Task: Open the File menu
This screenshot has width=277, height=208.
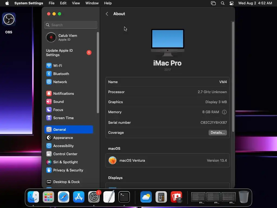Action: pyautogui.click(x=52, y=3)
